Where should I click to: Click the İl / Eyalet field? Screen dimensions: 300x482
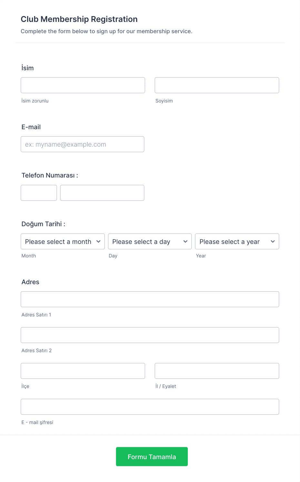tap(217, 371)
